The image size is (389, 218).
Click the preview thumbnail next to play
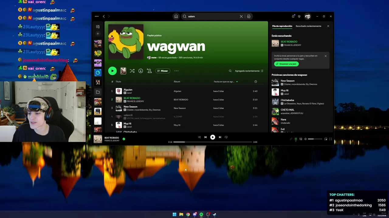[x=123, y=71]
